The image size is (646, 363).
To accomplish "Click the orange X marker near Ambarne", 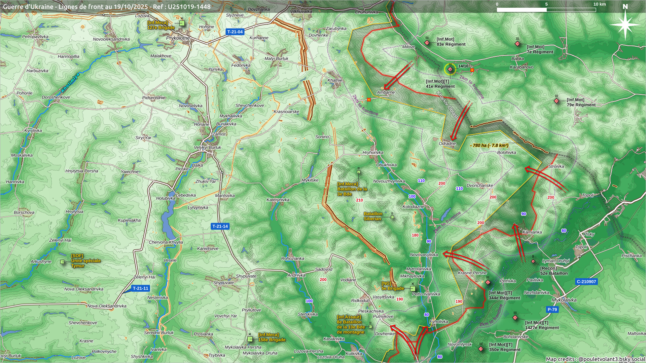I will (369, 99).
